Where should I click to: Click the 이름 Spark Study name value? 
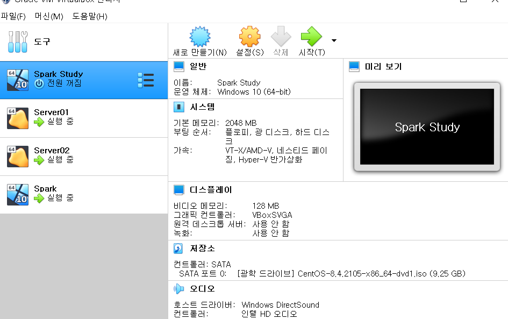pyautogui.click(x=239, y=83)
